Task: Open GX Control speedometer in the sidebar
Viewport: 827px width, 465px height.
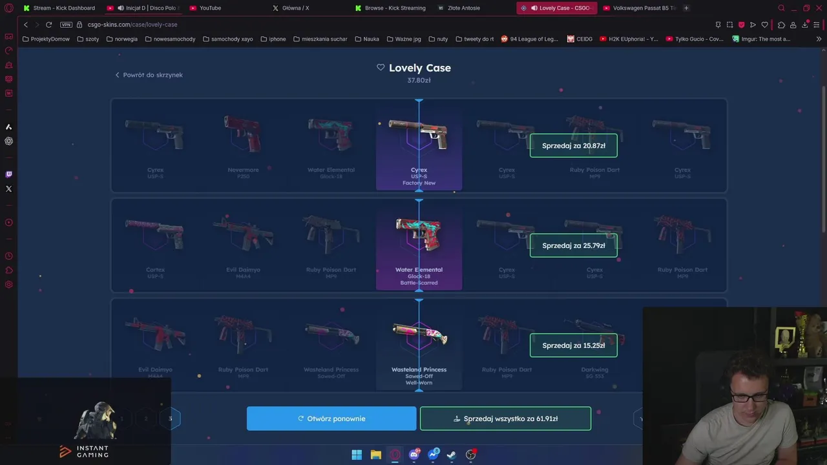Action: click(x=8, y=50)
